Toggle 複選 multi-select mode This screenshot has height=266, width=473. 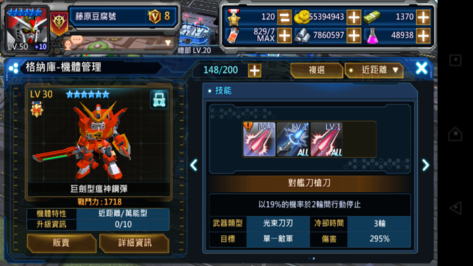point(316,70)
